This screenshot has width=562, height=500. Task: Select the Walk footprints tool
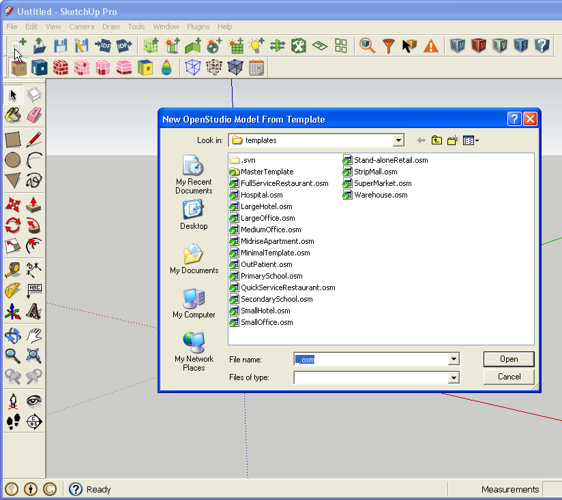[13, 421]
